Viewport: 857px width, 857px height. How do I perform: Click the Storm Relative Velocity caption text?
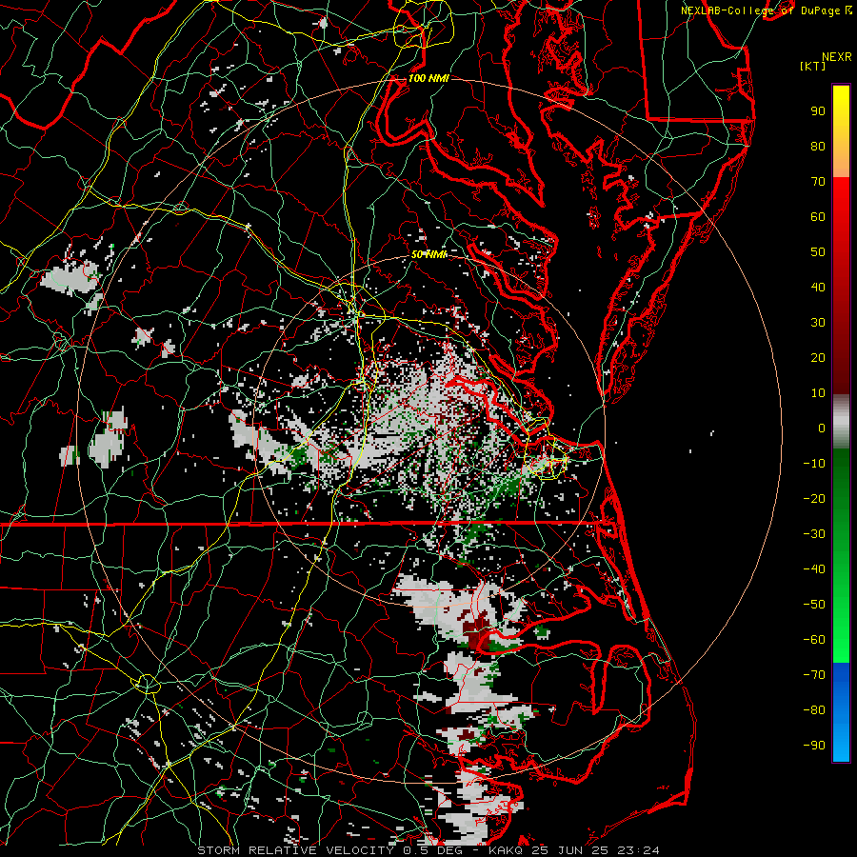pyautogui.click(x=428, y=850)
